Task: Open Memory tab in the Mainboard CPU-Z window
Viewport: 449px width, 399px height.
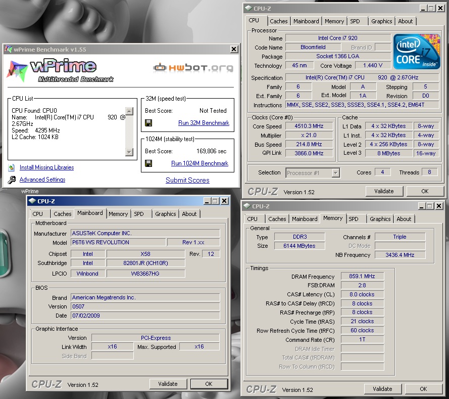Action: pyautogui.click(x=118, y=214)
